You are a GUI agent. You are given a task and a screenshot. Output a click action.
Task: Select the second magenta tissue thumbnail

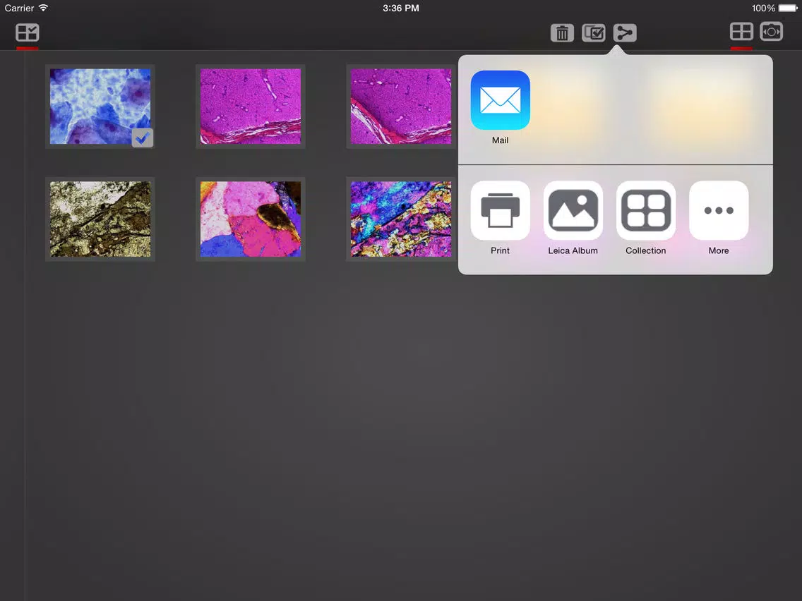401,107
